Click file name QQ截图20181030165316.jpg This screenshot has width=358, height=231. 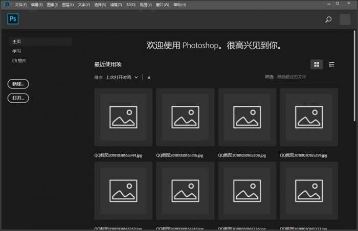(x=180, y=155)
